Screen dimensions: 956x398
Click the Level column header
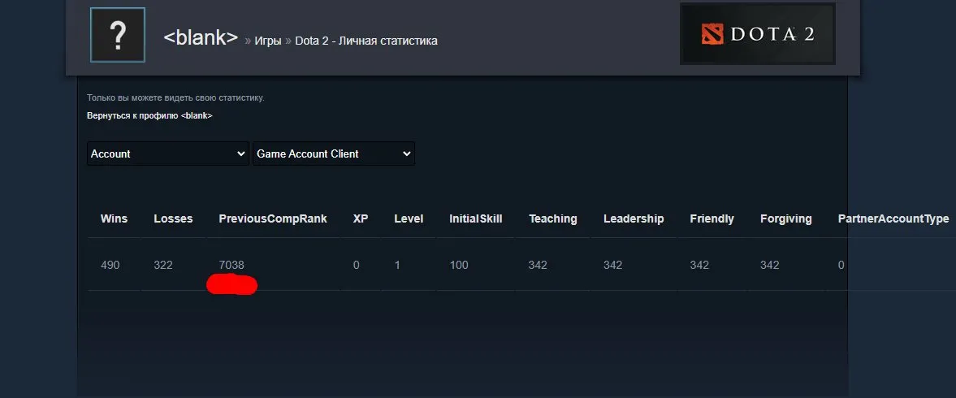click(409, 218)
